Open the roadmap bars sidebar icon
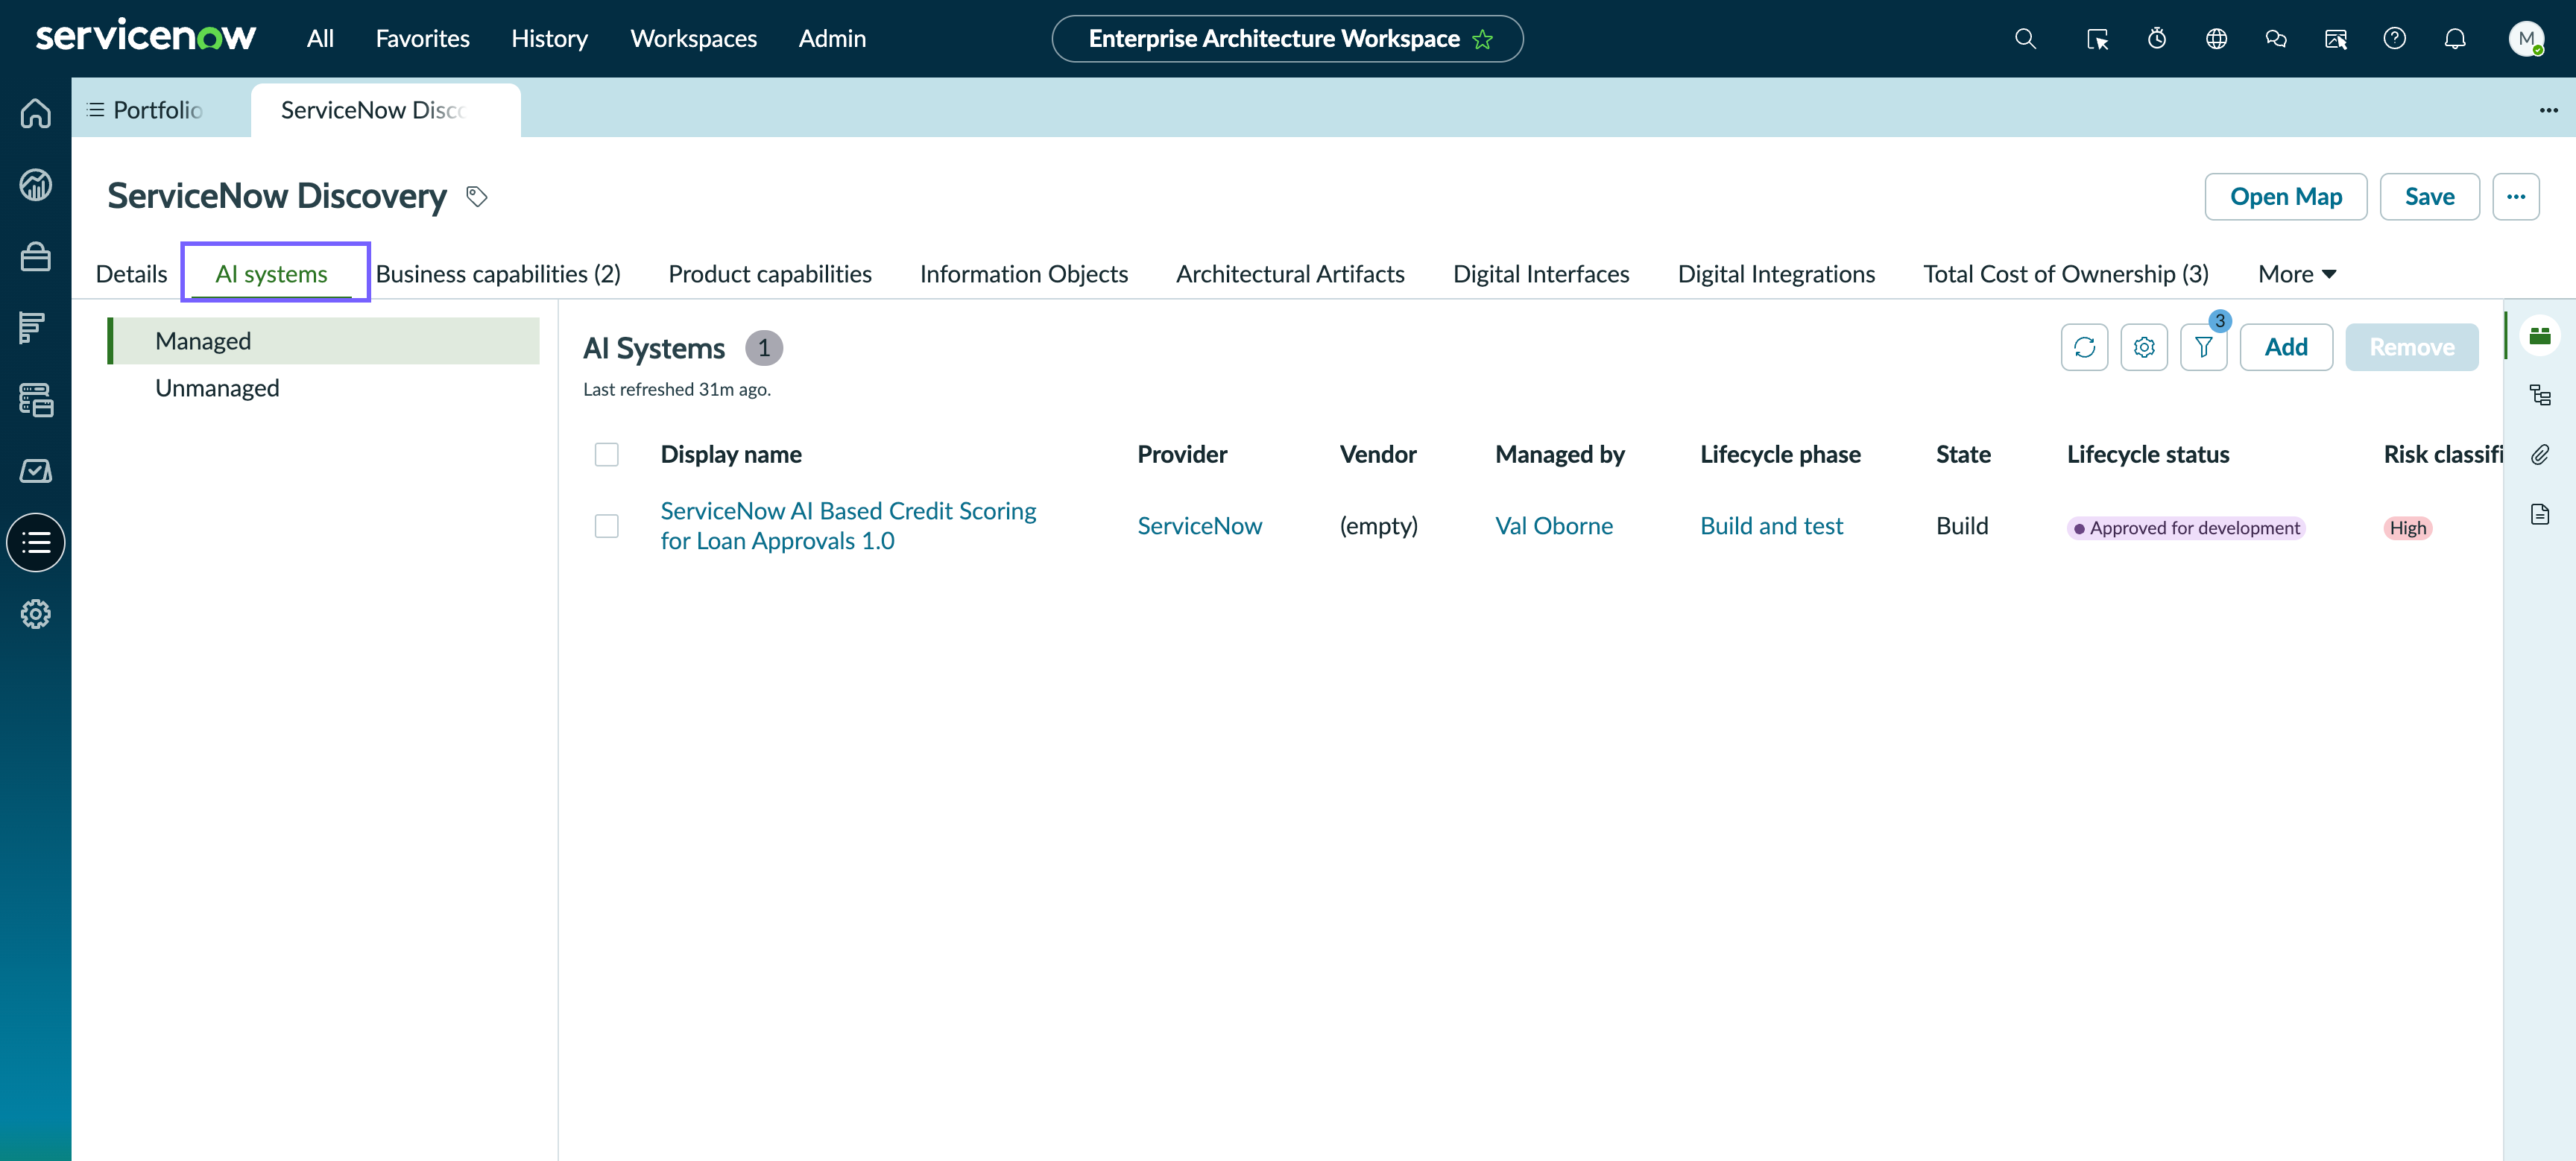This screenshot has height=1161, width=2576. pos(36,328)
